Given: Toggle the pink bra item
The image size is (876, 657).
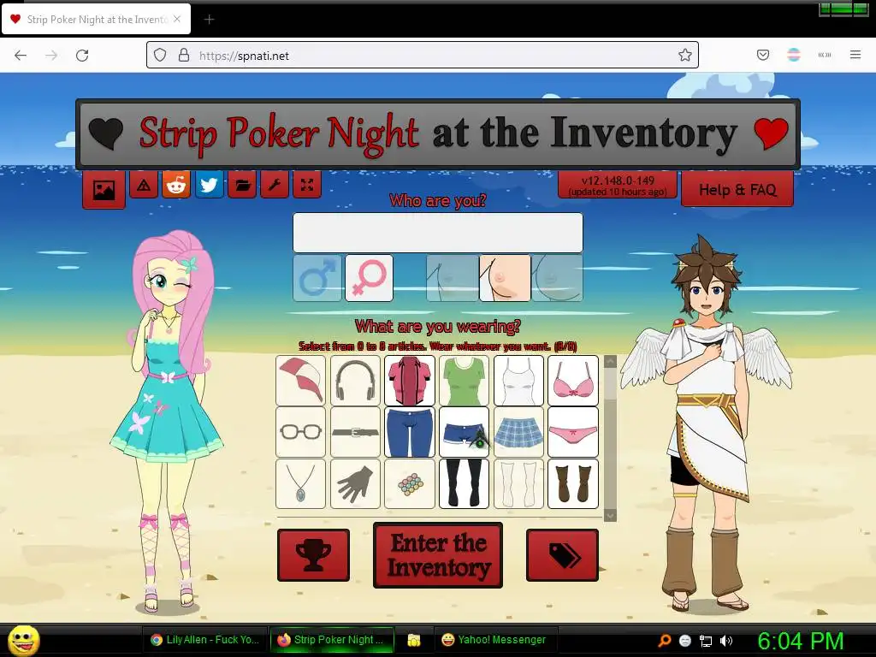Looking at the screenshot, I should coord(573,381).
